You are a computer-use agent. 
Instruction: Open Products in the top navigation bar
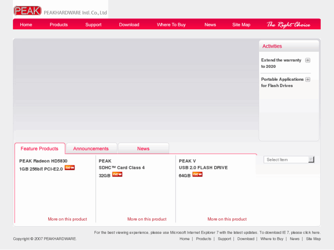59,25
